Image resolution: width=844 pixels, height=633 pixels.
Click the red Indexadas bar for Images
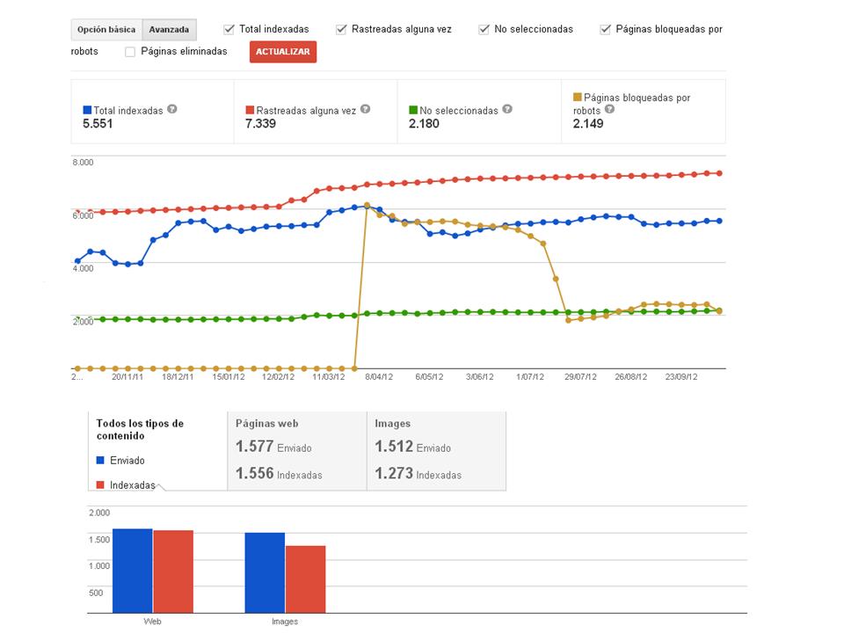305,578
